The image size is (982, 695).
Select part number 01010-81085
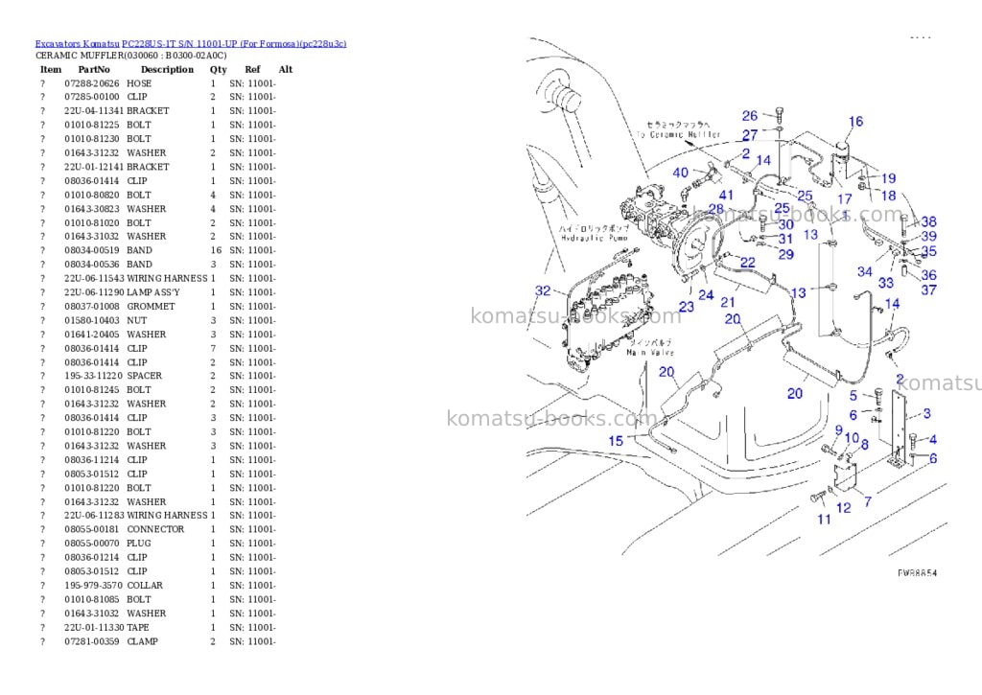click(x=91, y=599)
